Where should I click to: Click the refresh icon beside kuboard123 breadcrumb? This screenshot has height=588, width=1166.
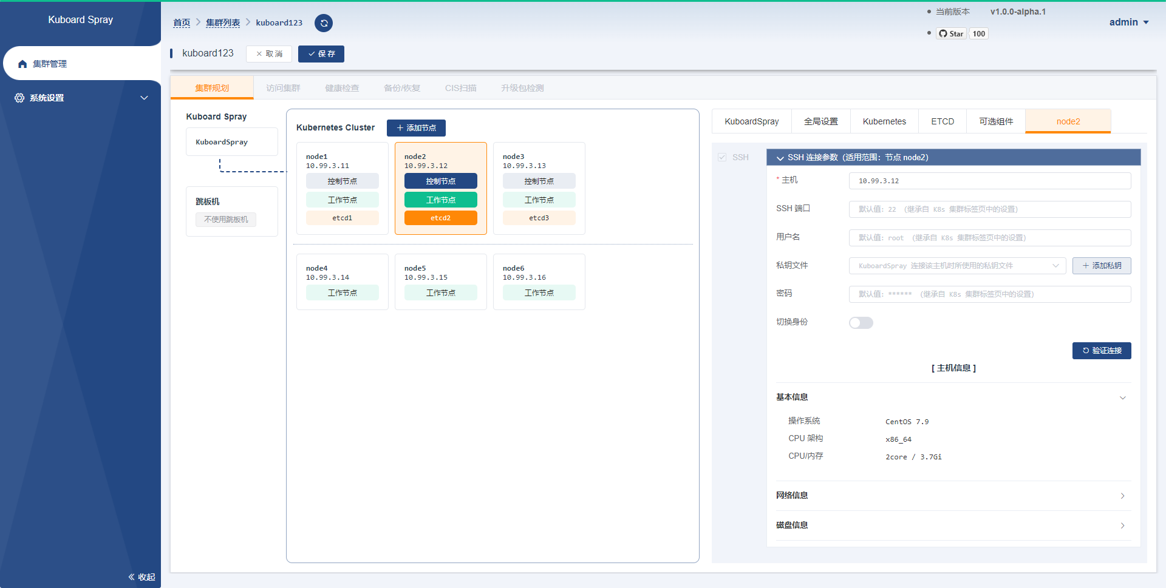324,23
